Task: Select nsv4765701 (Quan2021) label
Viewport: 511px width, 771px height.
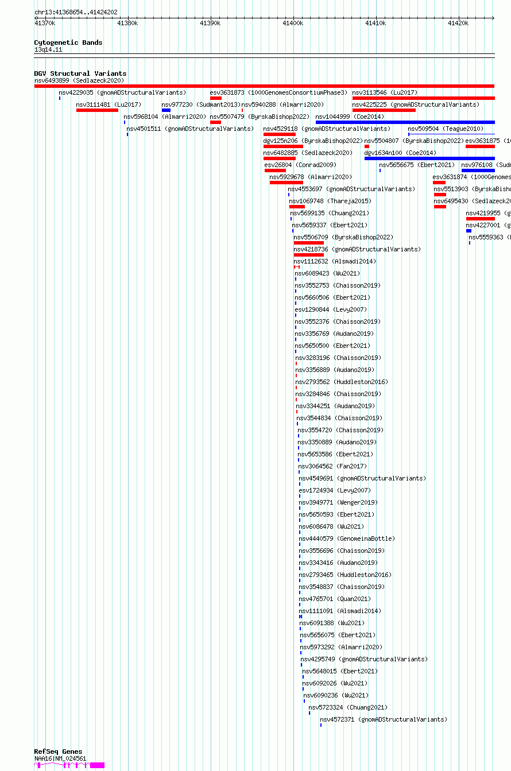Action: (335, 599)
